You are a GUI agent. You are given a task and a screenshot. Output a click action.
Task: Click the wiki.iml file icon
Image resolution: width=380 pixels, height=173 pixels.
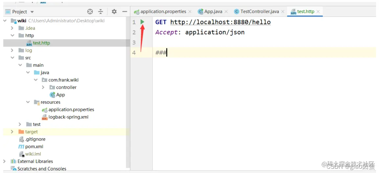click(x=22, y=154)
